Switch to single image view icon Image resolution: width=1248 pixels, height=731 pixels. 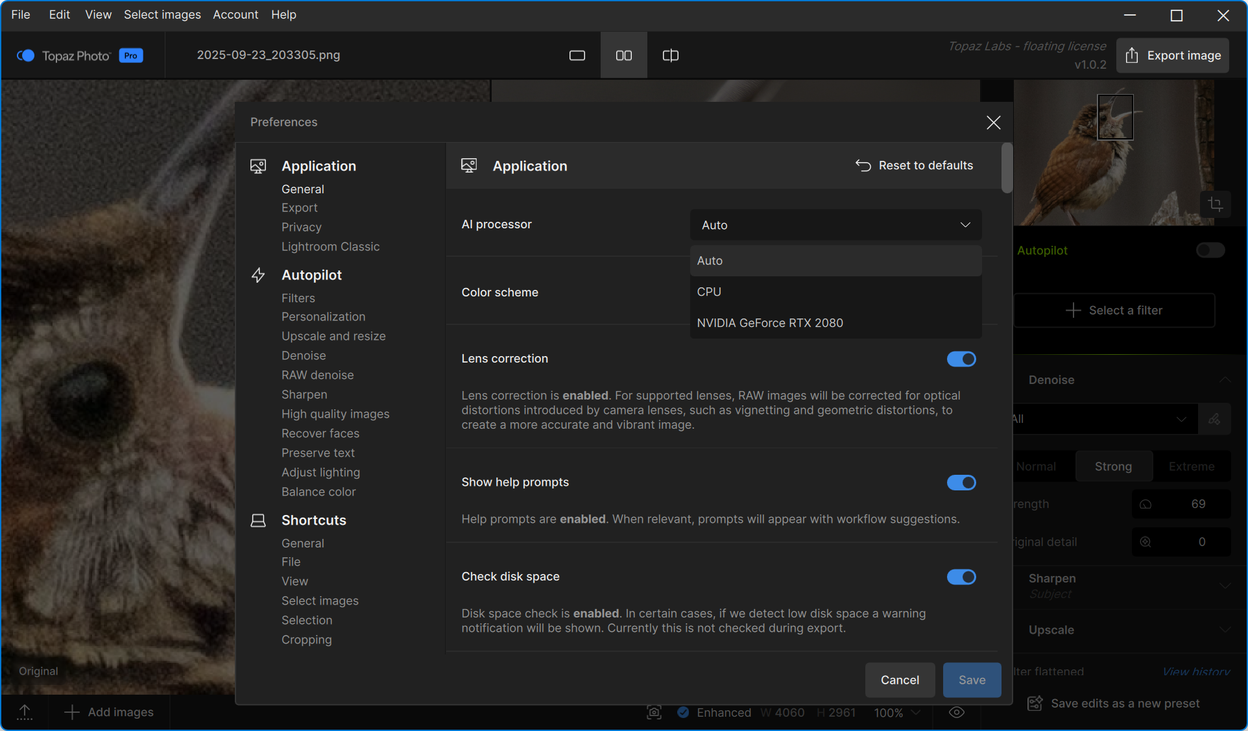577,56
